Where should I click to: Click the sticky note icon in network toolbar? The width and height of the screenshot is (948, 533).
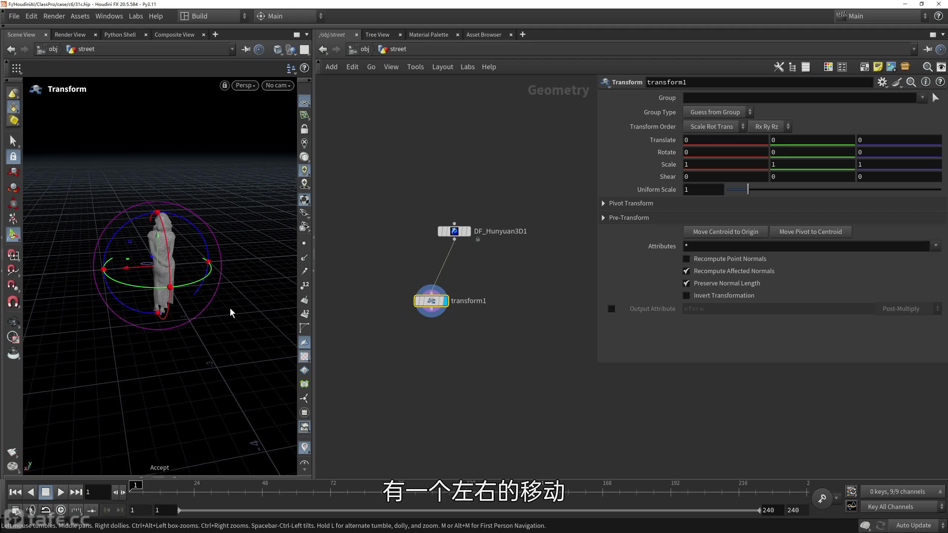(878, 67)
